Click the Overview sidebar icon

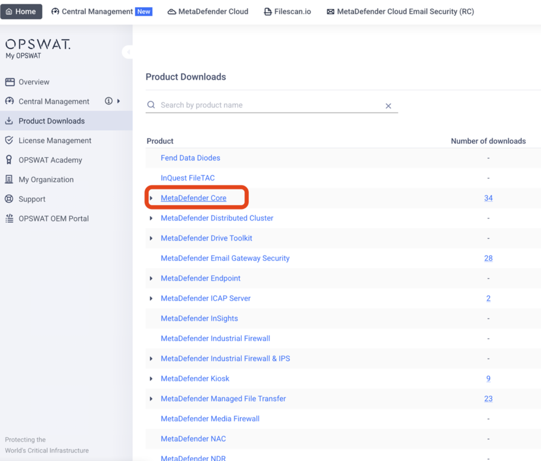tap(10, 82)
